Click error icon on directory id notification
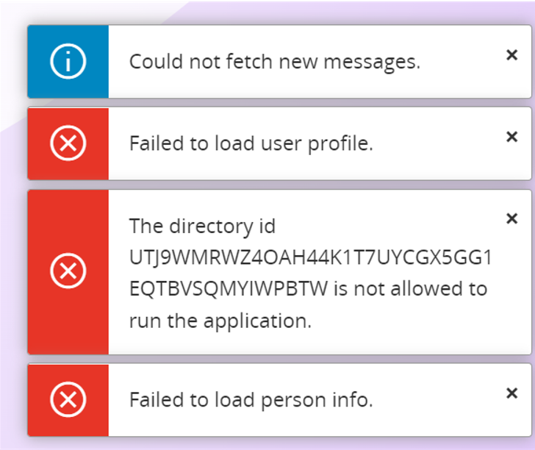This screenshot has height=450, width=535. (x=68, y=271)
